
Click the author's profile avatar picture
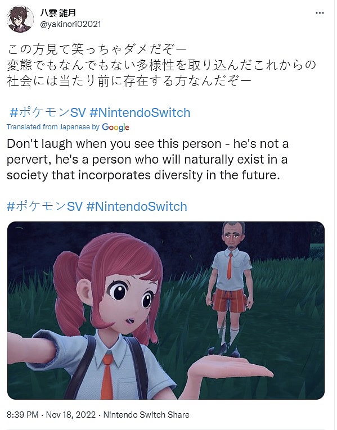[x=20, y=19]
